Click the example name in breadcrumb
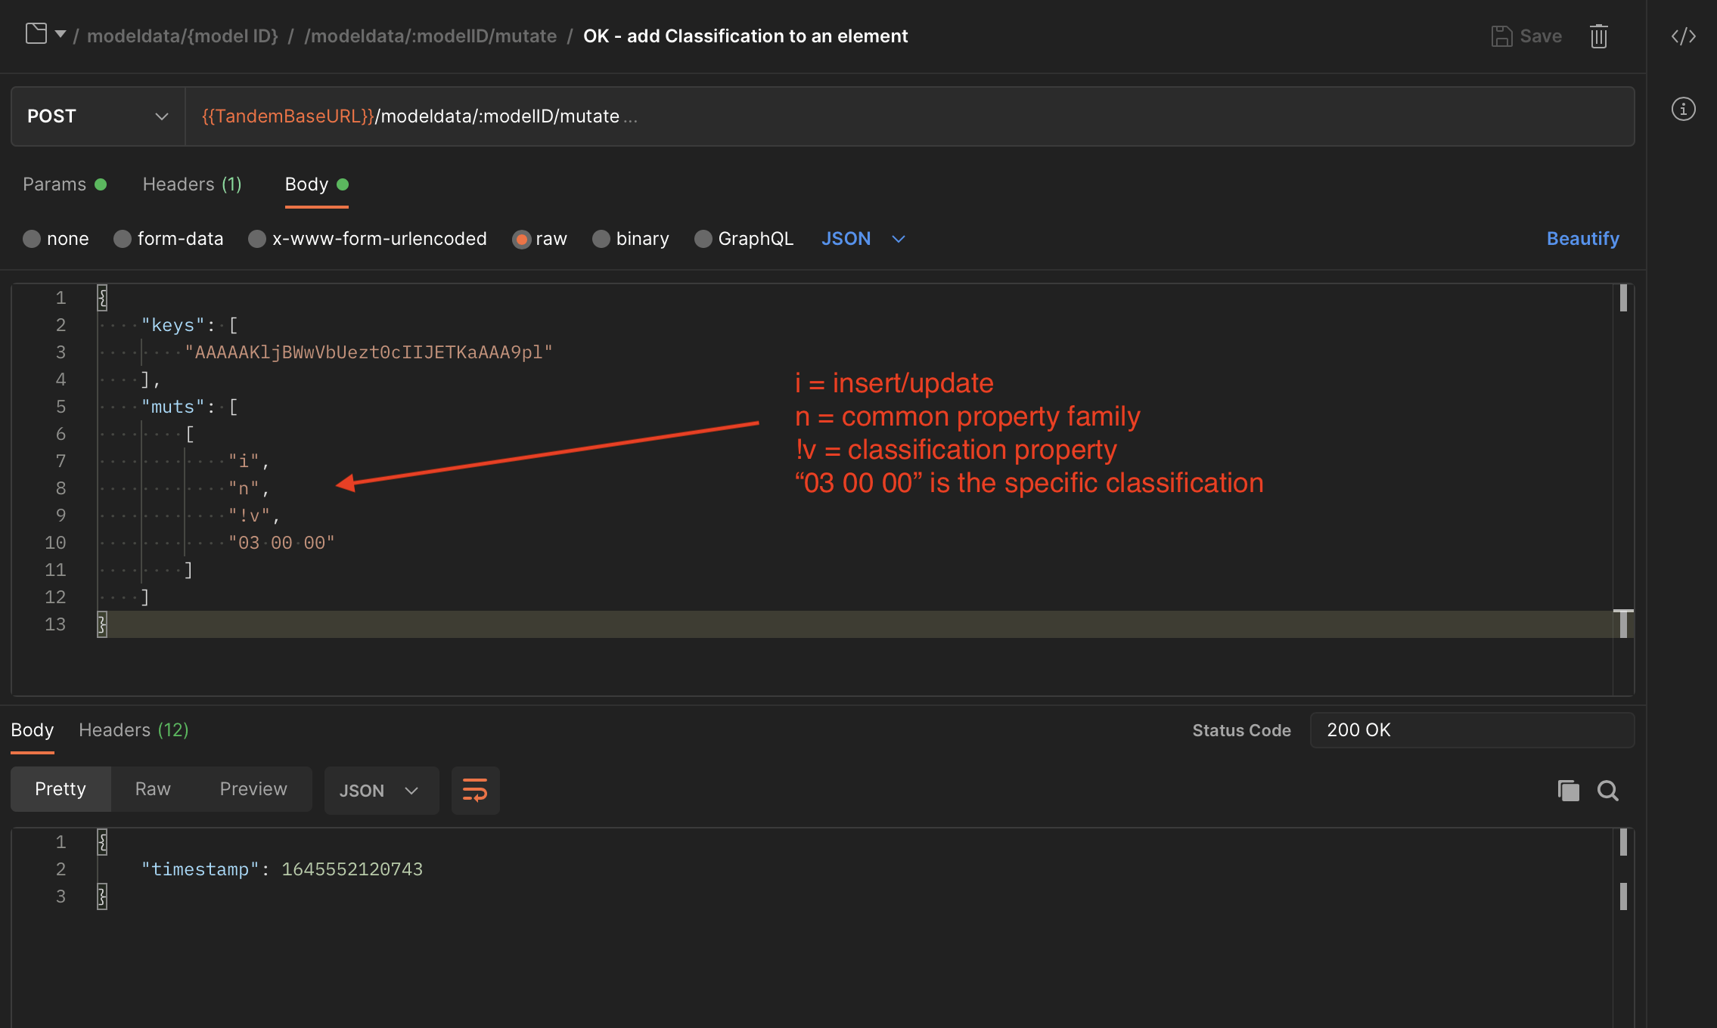 [x=745, y=36]
